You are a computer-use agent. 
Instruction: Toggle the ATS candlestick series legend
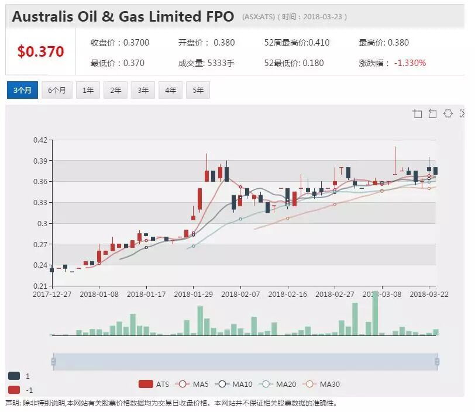[154, 384]
